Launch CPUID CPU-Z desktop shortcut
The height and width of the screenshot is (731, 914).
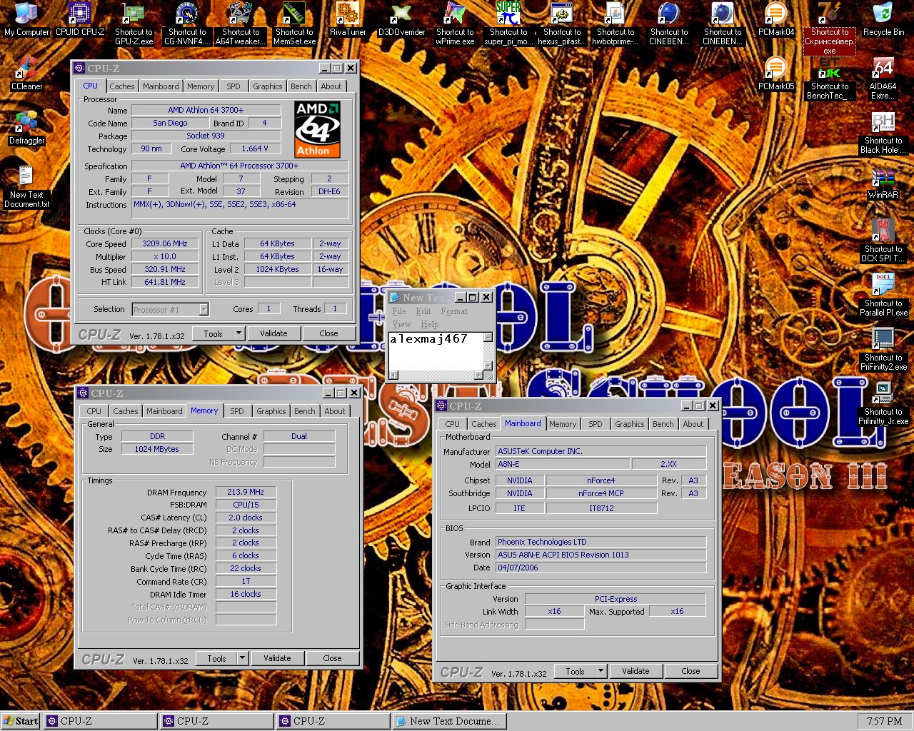point(80,19)
